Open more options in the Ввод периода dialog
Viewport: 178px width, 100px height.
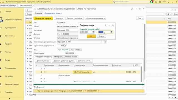(x=106, y=25)
